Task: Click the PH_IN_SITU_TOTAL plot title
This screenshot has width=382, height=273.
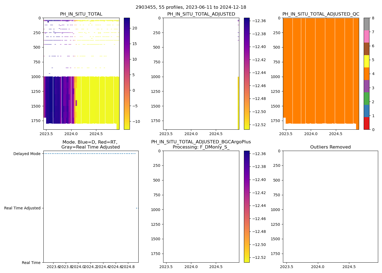Action: pos(81,14)
